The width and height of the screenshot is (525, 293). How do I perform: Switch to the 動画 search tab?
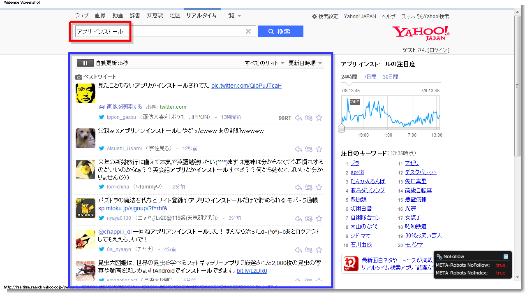(118, 15)
